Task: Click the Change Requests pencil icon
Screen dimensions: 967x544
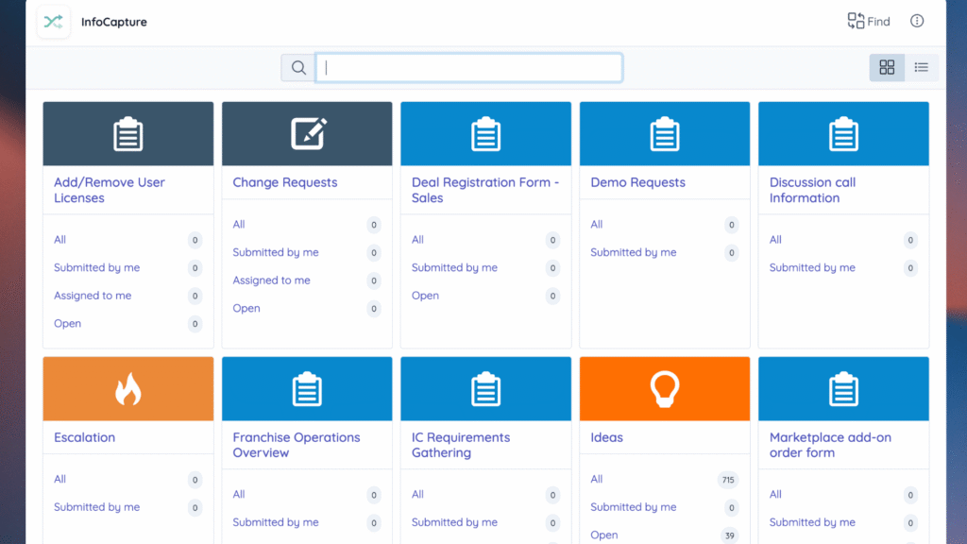Action: coord(306,132)
